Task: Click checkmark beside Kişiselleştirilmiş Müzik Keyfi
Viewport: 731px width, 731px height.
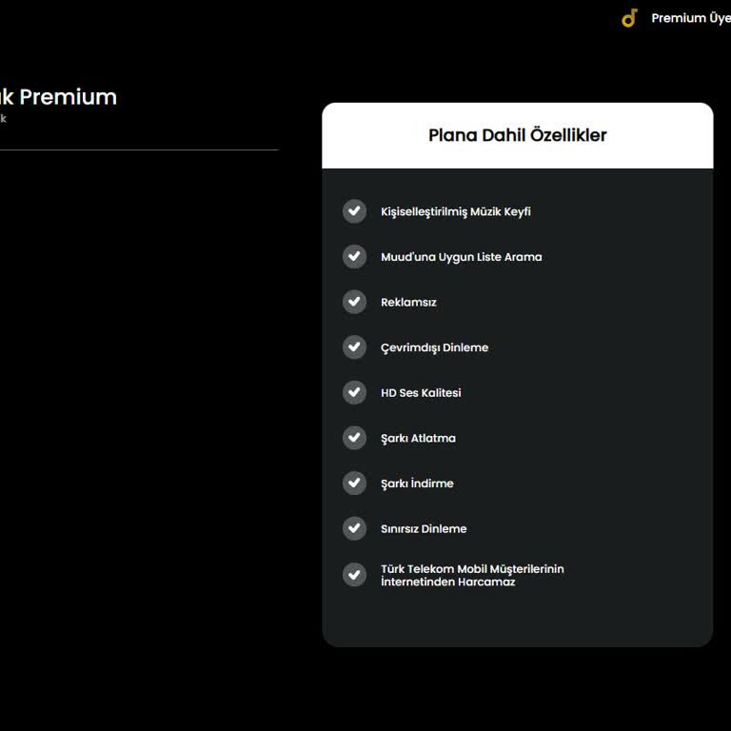Action: (x=354, y=211)
